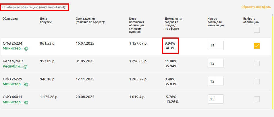Focus the lots quantity field for Беларусь07
The image size is (274, 117).
coord(215,64)
